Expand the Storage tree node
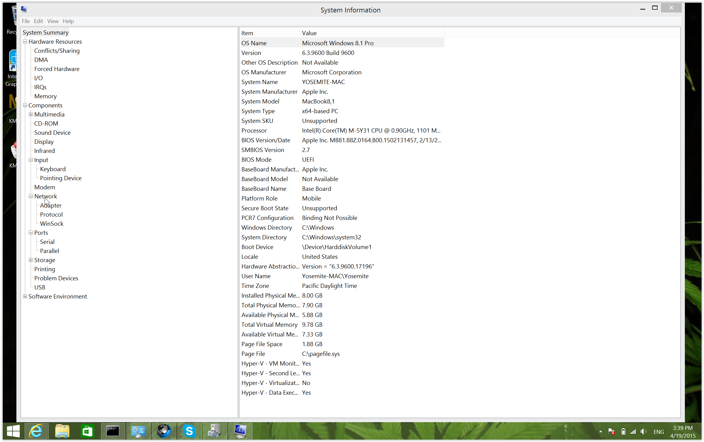This screenshot has height=442, width=704. pyautogui.click(x=31, y=260)
